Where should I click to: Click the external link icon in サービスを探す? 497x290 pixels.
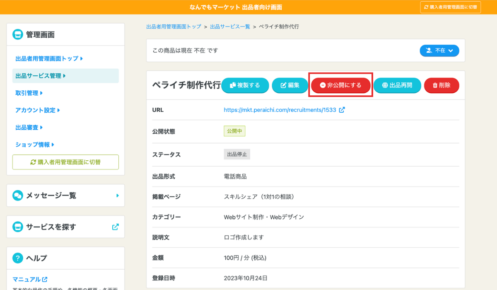coord(116,227)
